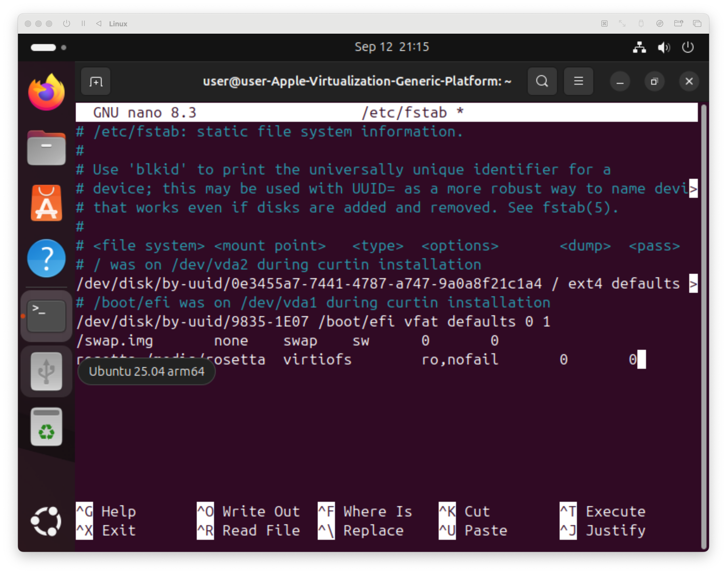Open the terminal hamburger menu

click(578, 81)
